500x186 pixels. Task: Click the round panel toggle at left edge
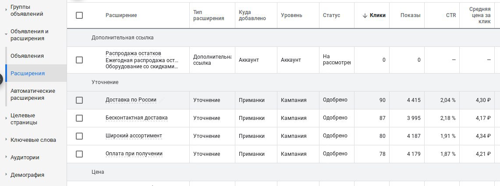(1, 79)
